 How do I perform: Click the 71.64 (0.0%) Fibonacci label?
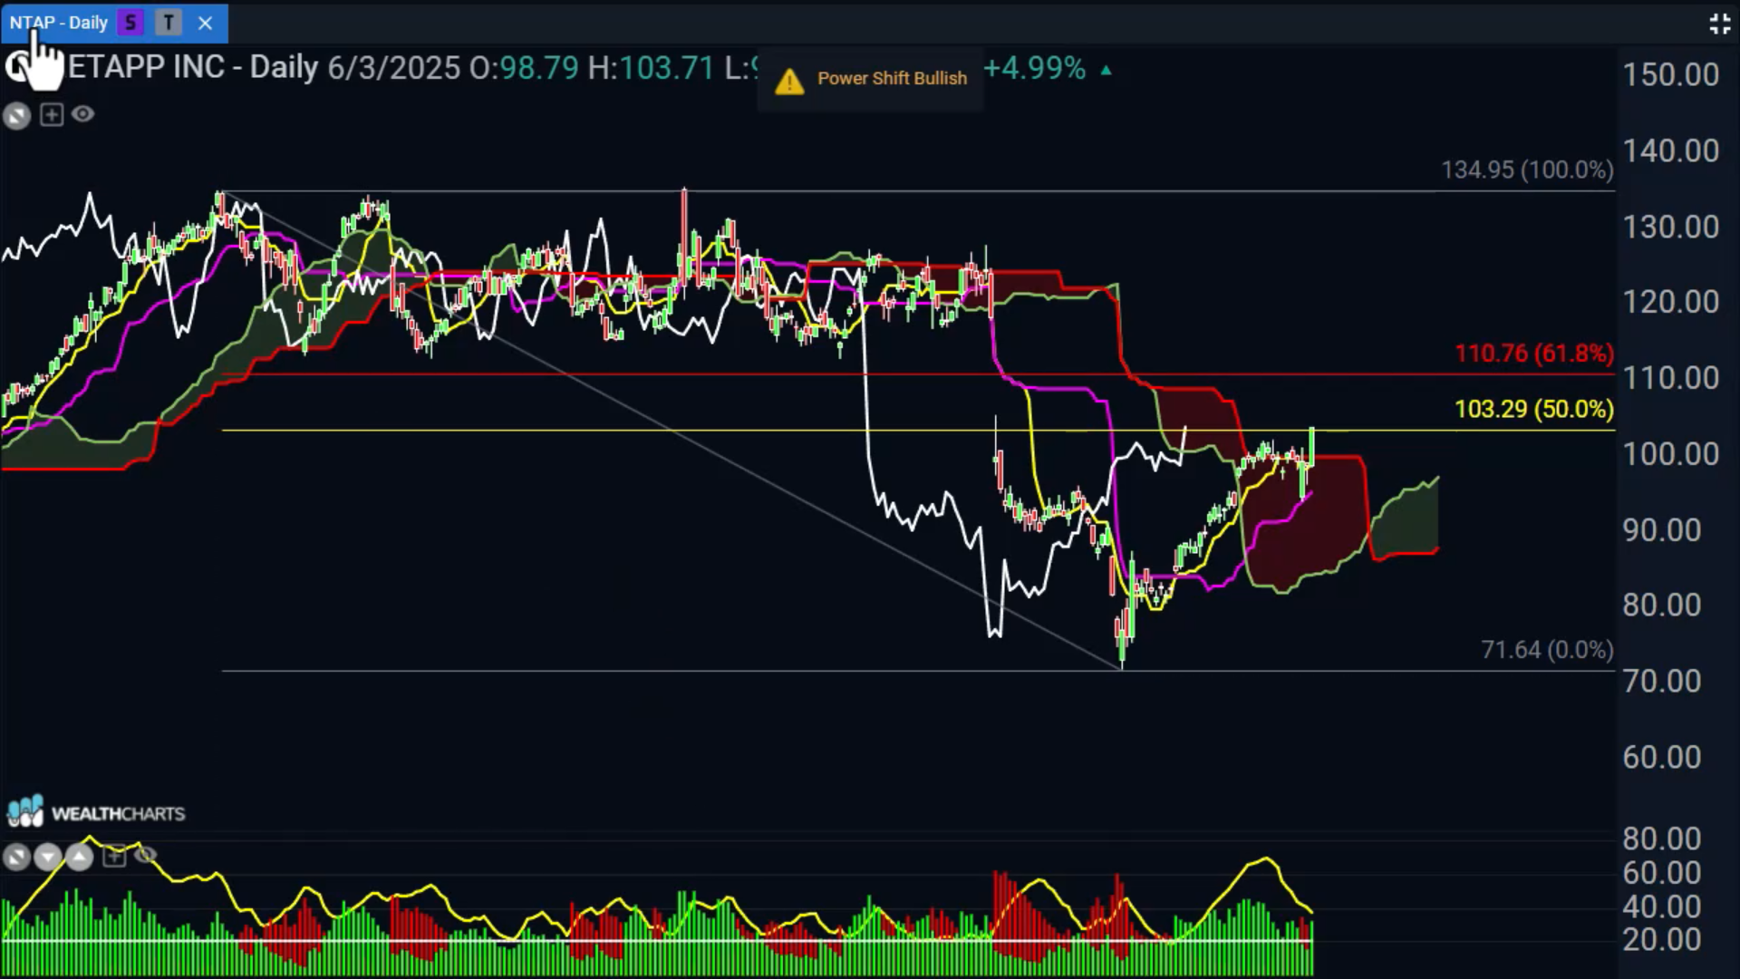(1547, 650)
